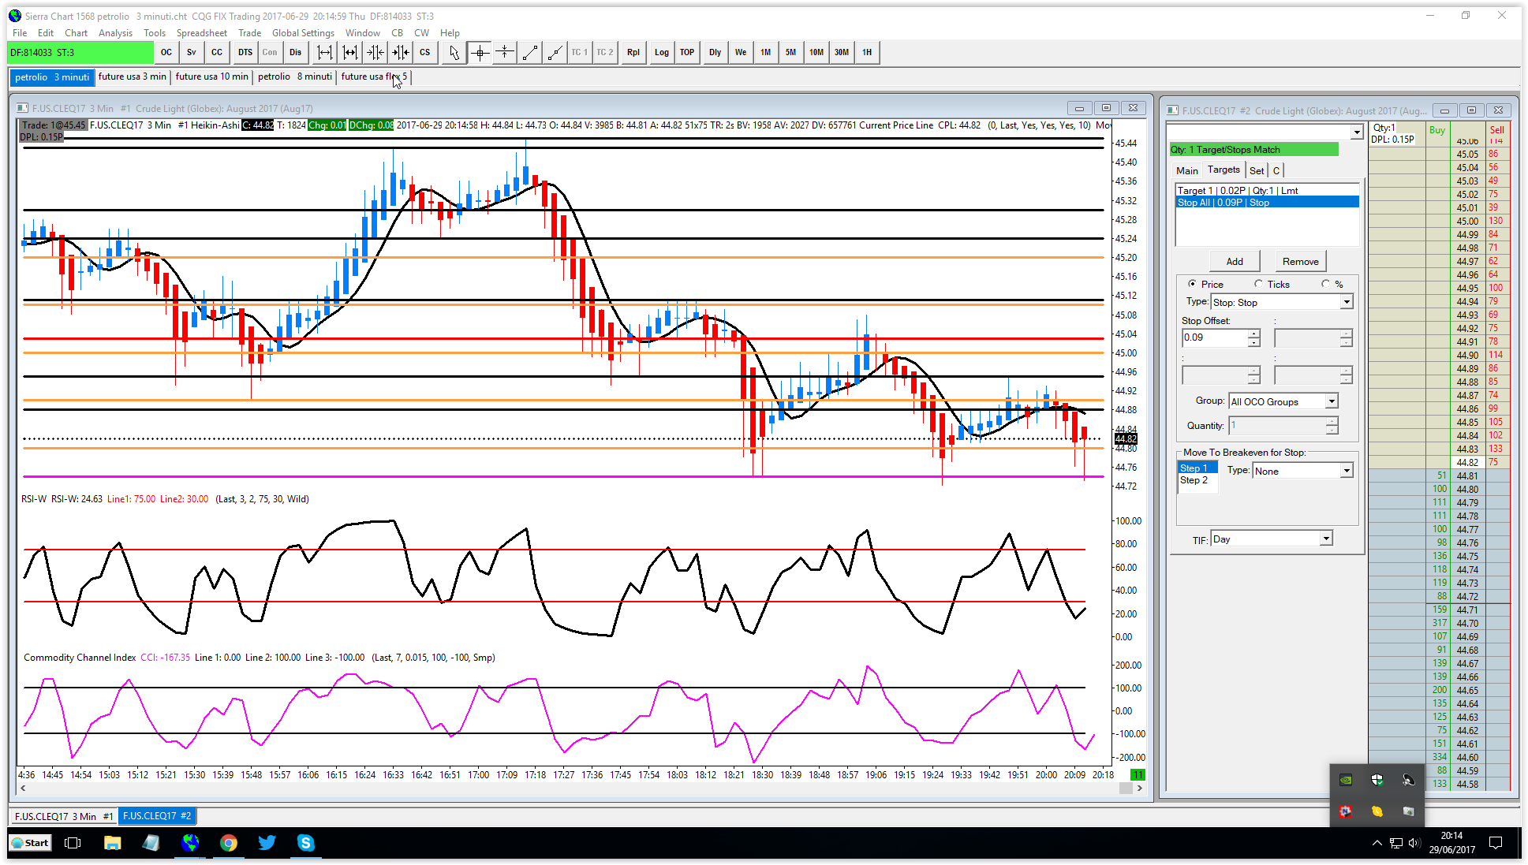Switch chart to 5M timeframe
1528x865 pixels.
790,53
